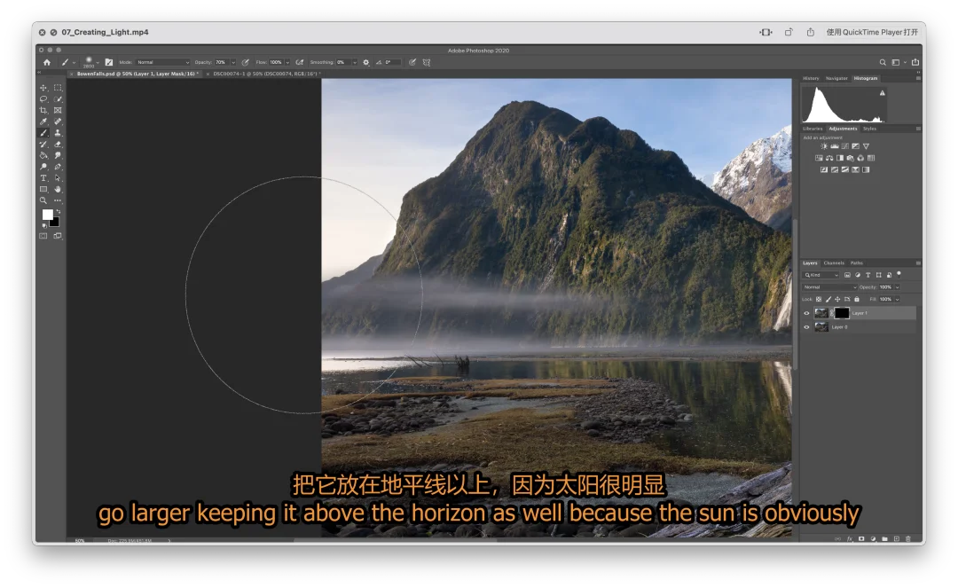Toggle visibility of Layer 0
958x588 pixels.
[x=806, y=327]
